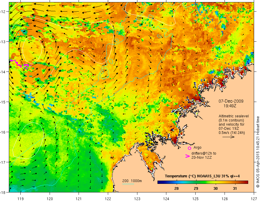
Task: Click the '0.5m/s (1kt 24h)' velocity scale text
Action: coord(232,132)
